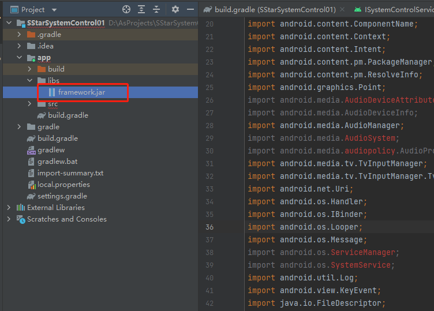The width and height of the screenshot is (434, 311).
Task: Click the Scratches and Consoles icon
Action: click(21, 219)
